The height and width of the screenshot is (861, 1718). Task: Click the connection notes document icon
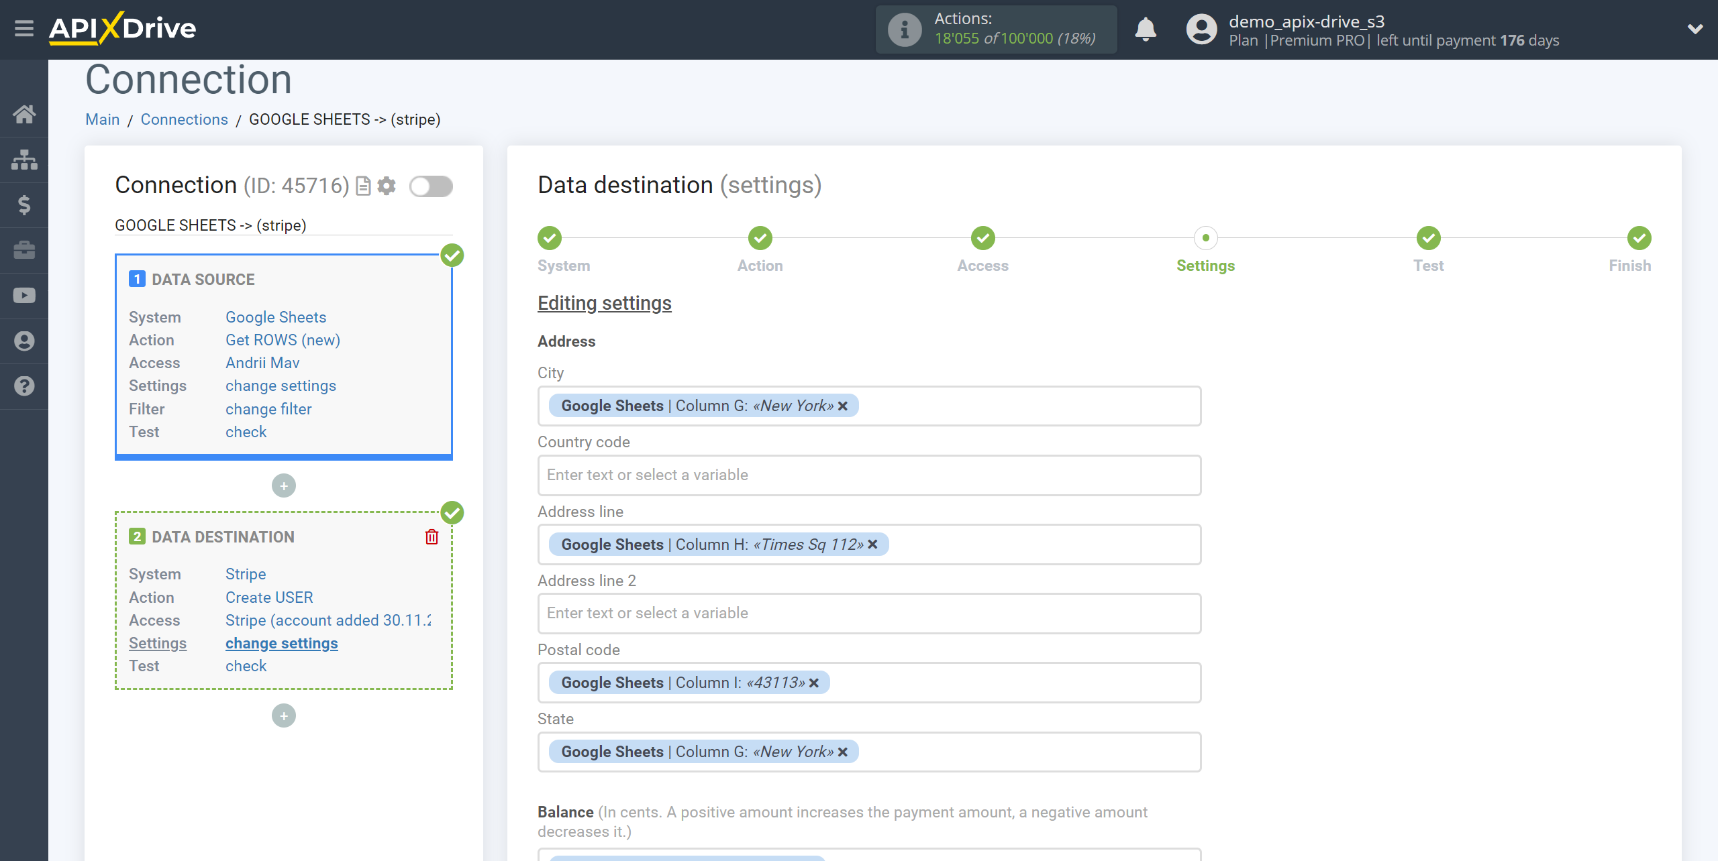363,186
